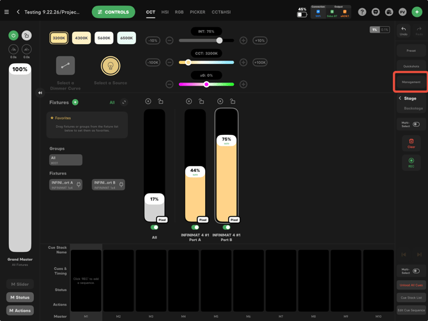This screenshot has width=428, height=321.
Task: Click the back chevron beside Stage
Action: [400, 98]
